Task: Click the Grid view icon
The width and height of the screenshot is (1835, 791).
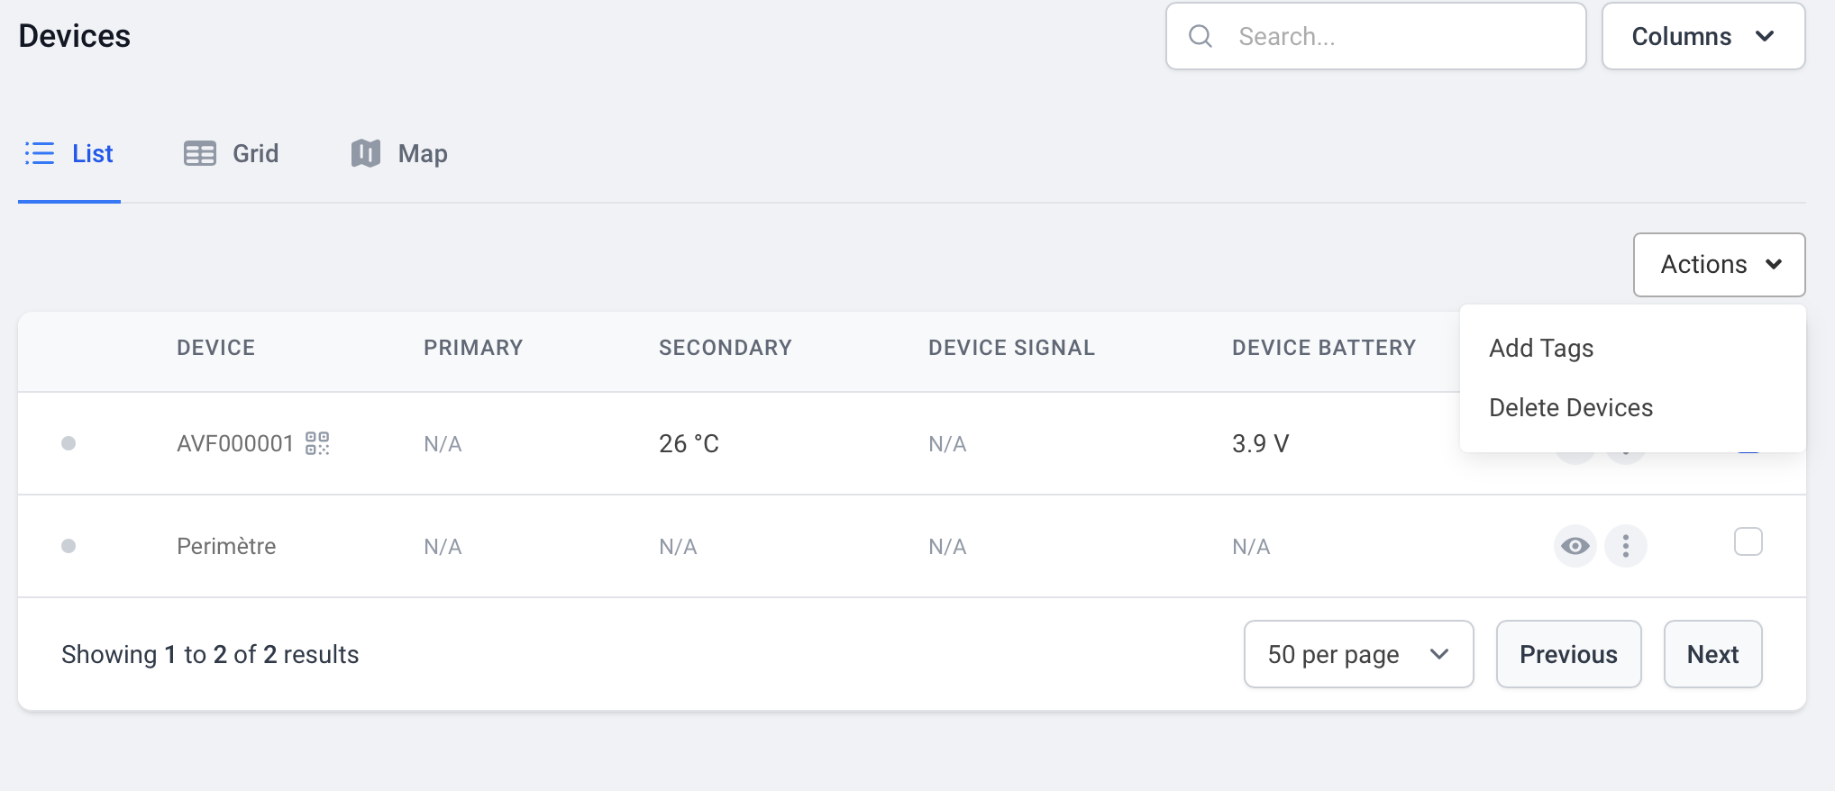Action: pyautogui.click(x=200, y=153)
